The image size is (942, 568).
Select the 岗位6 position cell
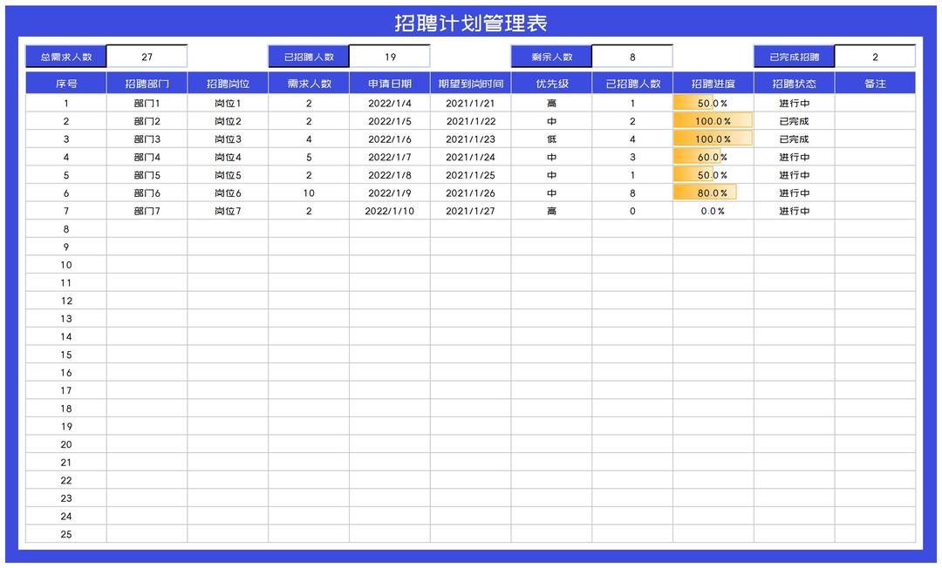tap(228, 193)
